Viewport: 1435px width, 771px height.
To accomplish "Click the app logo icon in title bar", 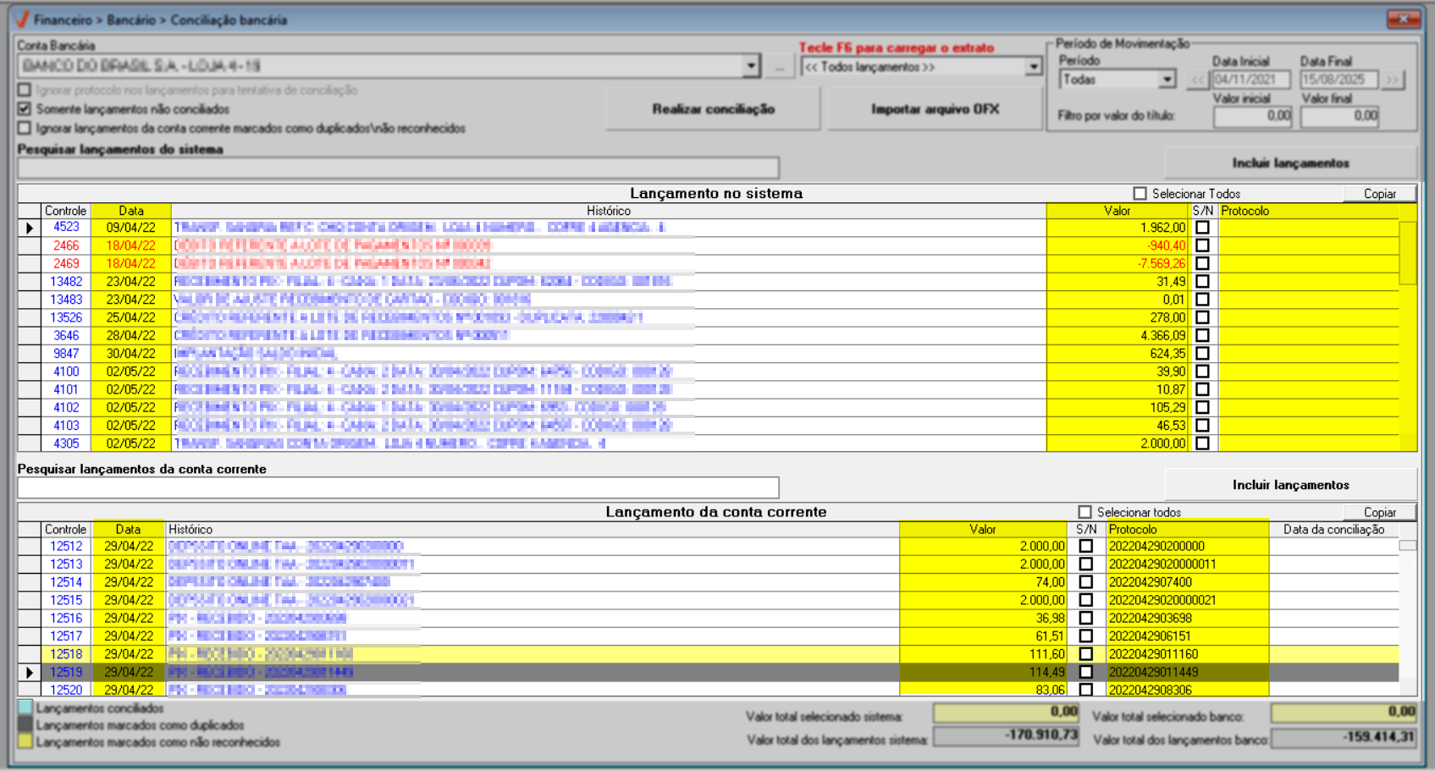I will [22, 19].
